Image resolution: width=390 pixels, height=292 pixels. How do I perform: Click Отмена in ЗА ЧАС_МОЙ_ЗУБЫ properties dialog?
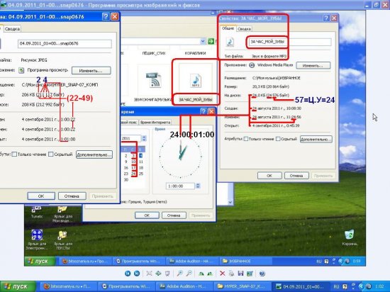(296, 176)
